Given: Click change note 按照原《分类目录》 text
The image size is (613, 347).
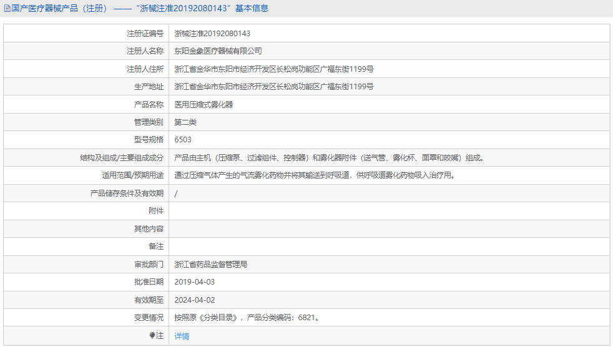Looking at the screenshot, I should [247, 318].
